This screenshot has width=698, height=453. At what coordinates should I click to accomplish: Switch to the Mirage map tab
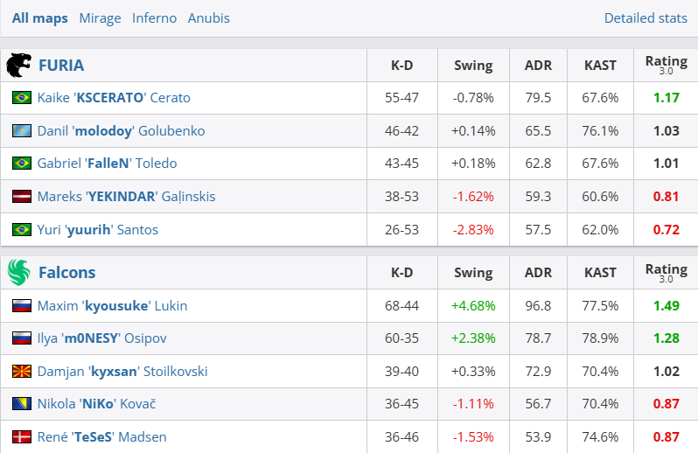[x=100, y=17]
